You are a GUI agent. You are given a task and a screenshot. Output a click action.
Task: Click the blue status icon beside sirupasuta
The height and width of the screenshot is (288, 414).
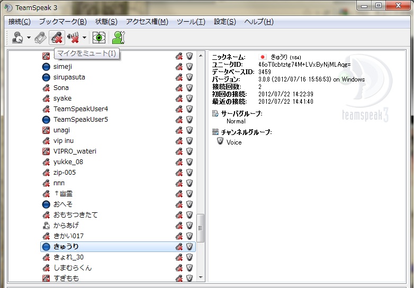tap(46, 77)
